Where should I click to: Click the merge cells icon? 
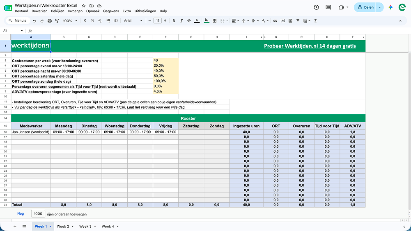[x=223, y=20]
